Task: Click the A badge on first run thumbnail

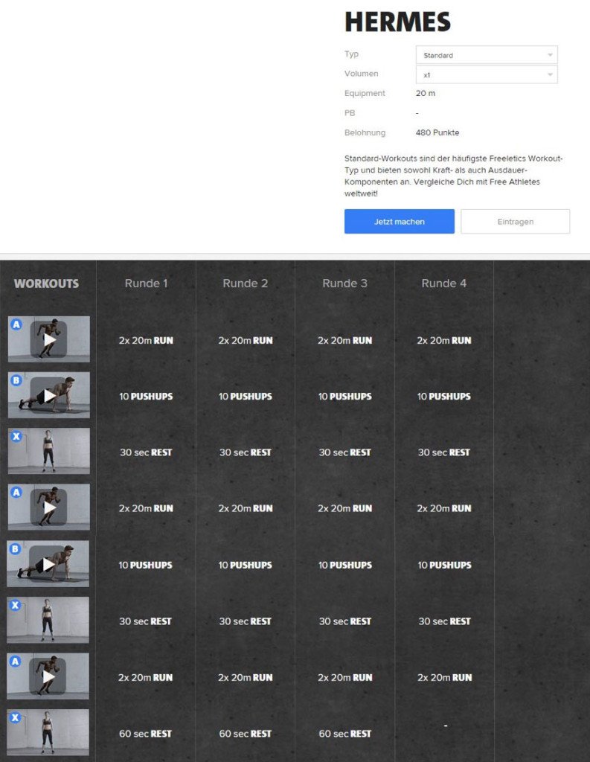Action: 16,324
